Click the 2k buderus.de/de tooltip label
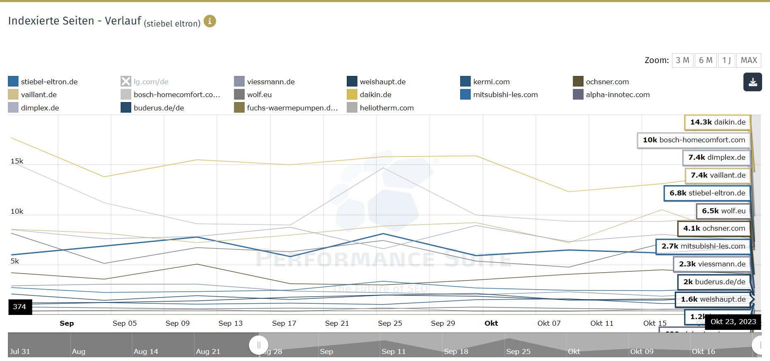The image size is (770, 361). pos(714,282)
